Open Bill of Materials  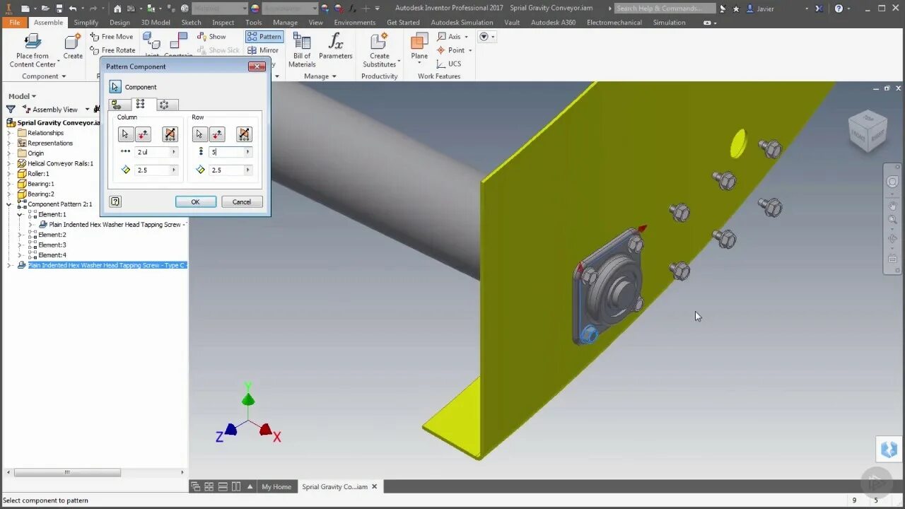302,49
